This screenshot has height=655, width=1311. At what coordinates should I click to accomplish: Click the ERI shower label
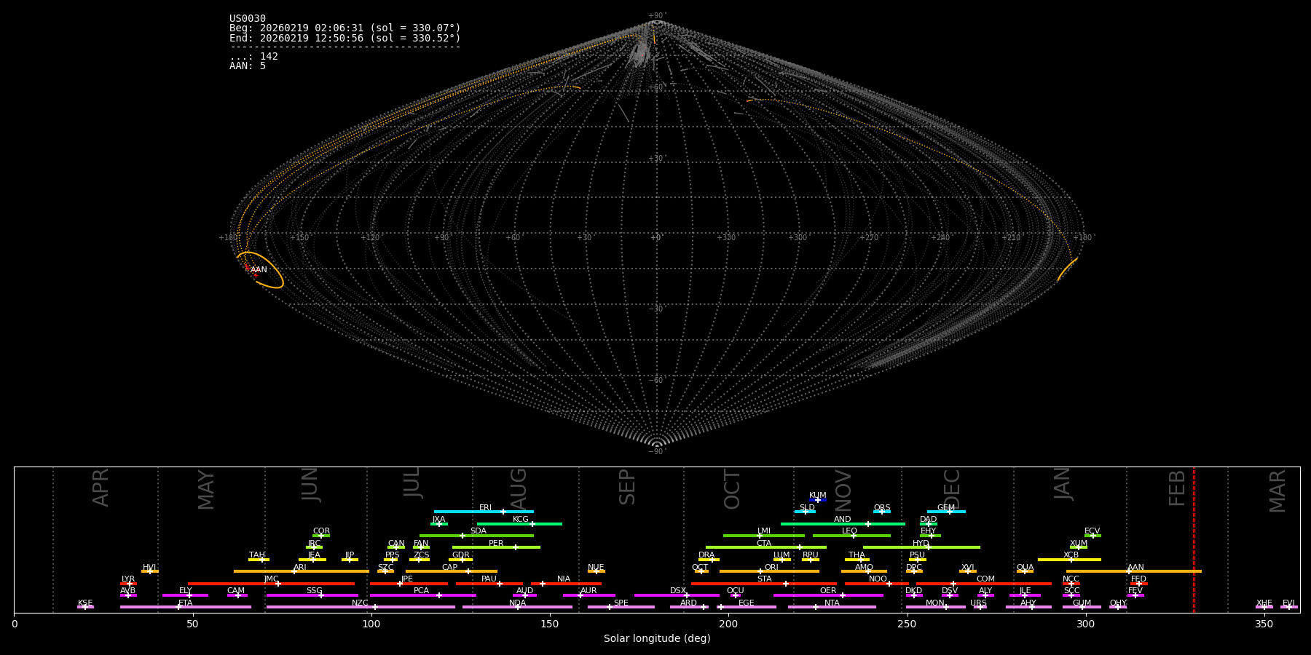(485, 508)
